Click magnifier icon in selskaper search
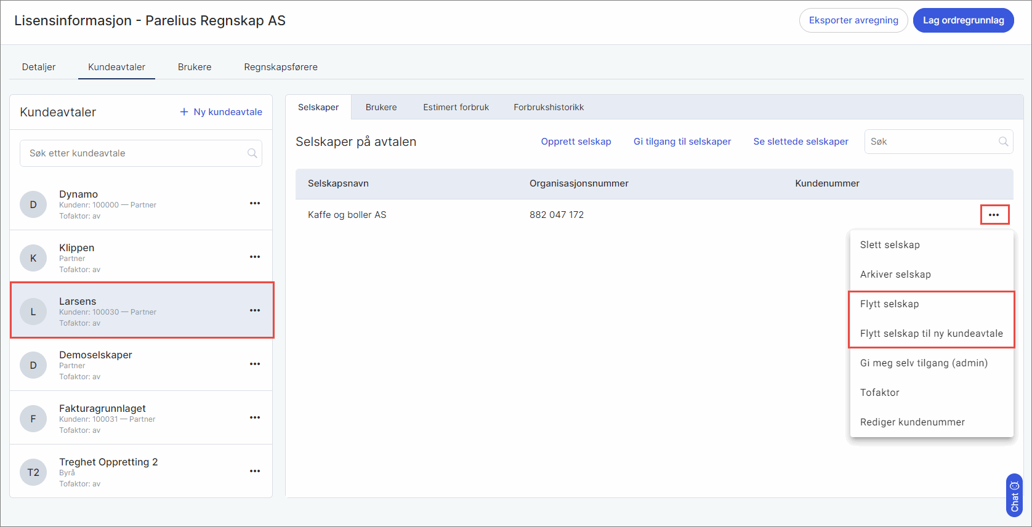This screenshot has height=527, width=1032. pyautogui.click(x=1003, y=142)
